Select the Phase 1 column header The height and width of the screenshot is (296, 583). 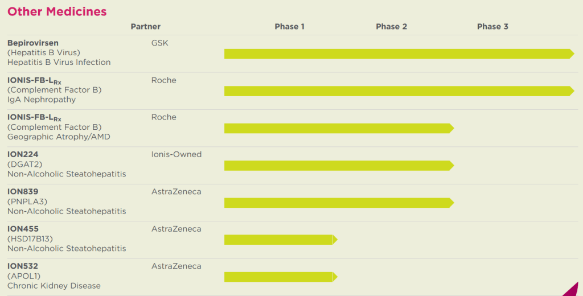tap(289, 27)
